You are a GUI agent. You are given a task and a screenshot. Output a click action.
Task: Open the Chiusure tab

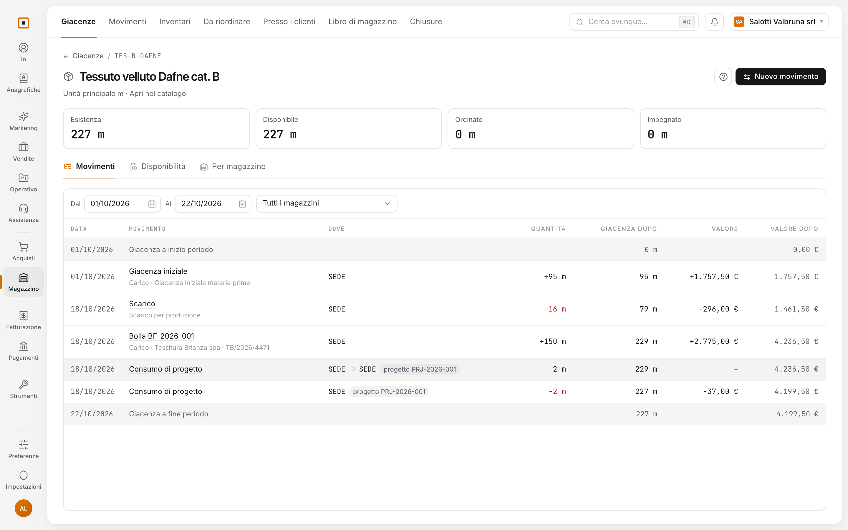(426, 22)
